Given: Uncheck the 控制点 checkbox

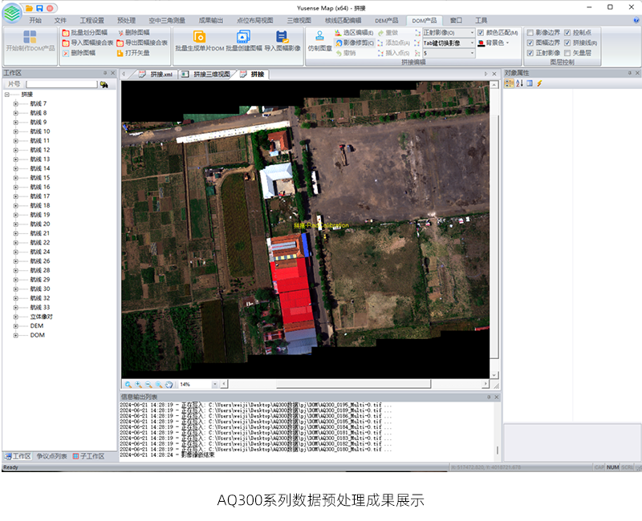Looking at the screenshot, I should tap(568, 33).
